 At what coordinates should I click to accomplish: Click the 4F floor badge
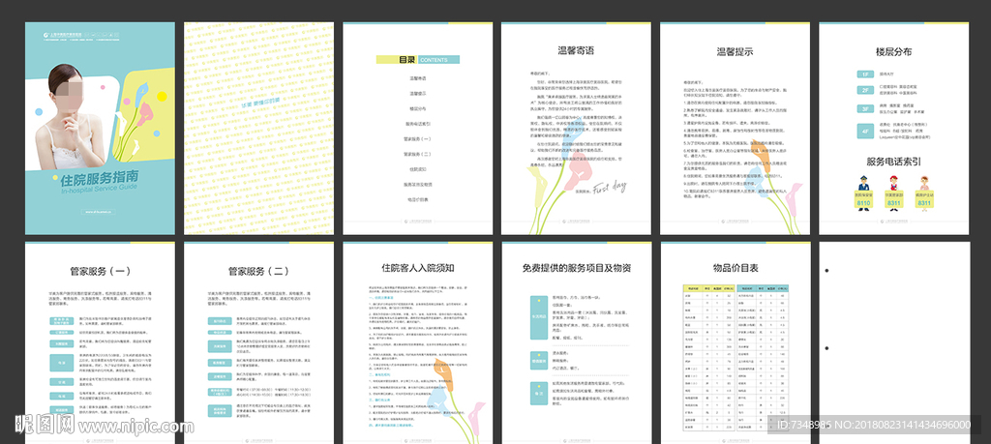[864, 129]
